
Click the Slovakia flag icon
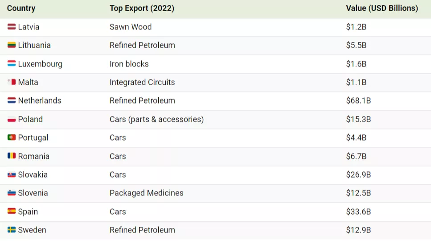click(12, 175)
